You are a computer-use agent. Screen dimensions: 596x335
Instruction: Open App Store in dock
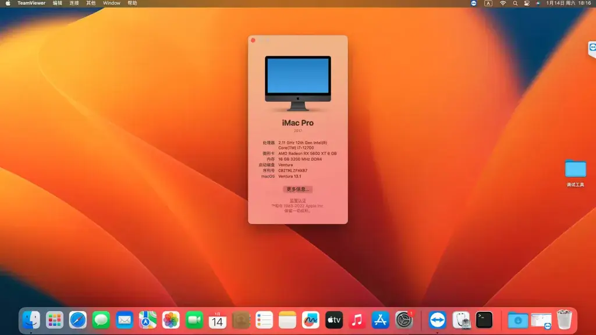[x=381, y=320]
